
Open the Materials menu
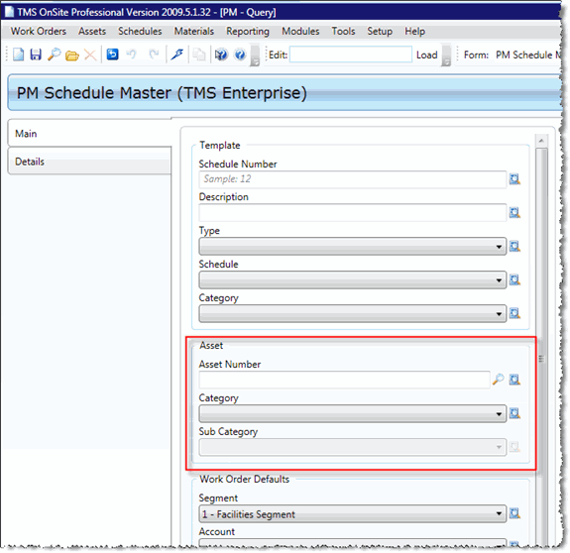point(193,32)
